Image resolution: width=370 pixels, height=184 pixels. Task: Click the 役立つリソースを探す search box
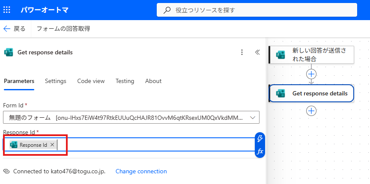pyautogui.click(x=257, y=10)
